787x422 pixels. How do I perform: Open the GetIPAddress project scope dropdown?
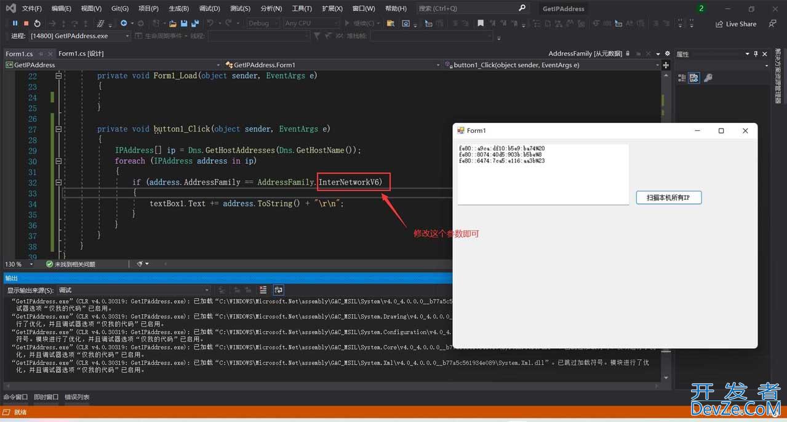113,65
